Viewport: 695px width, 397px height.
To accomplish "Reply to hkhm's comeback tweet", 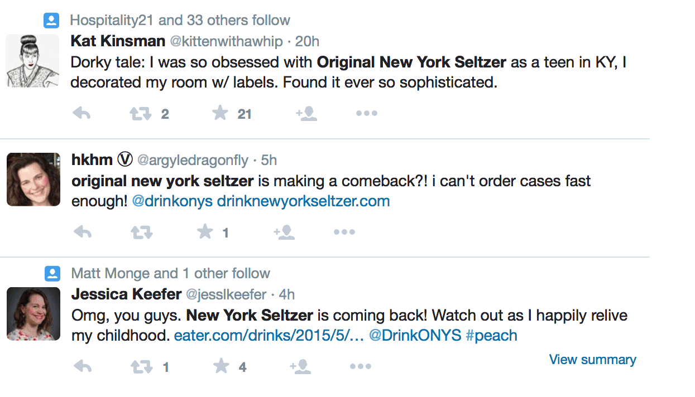I will 83,232.
